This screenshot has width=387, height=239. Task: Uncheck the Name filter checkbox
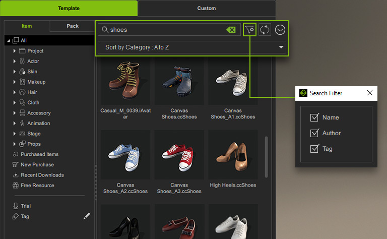[314, 117]
